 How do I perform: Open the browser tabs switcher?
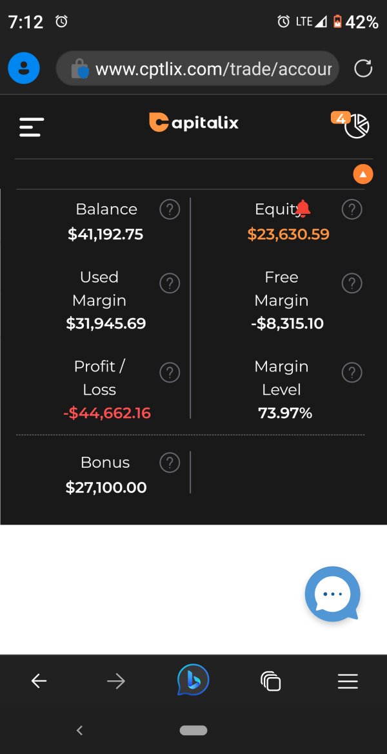pos(270,681)
